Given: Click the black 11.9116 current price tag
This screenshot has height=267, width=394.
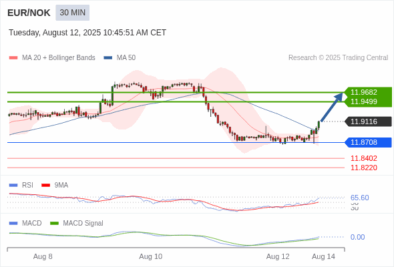Looking at the screenshot, I should 368,121.
